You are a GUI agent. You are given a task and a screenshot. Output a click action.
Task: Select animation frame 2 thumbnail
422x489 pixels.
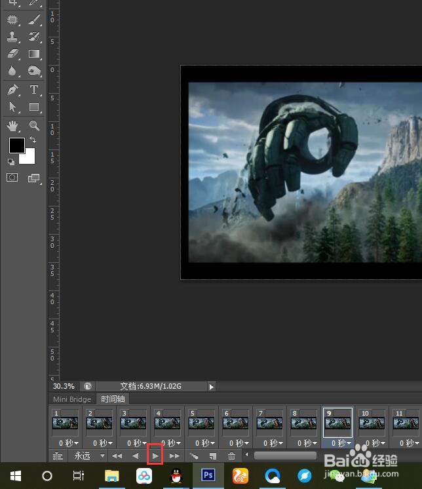[x=99, y=423]
